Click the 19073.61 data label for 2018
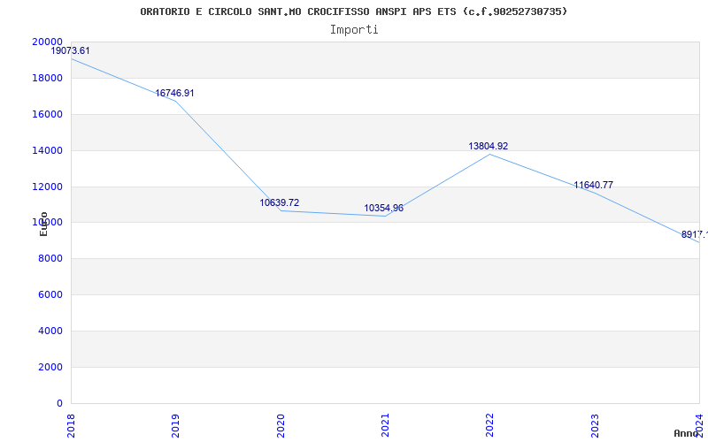The height and width of the screenshot is (442, 708). click(70, 50)
